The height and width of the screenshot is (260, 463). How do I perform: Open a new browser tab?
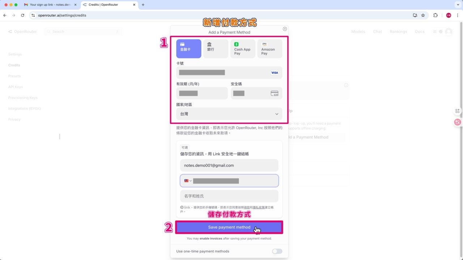pos(143,5)
